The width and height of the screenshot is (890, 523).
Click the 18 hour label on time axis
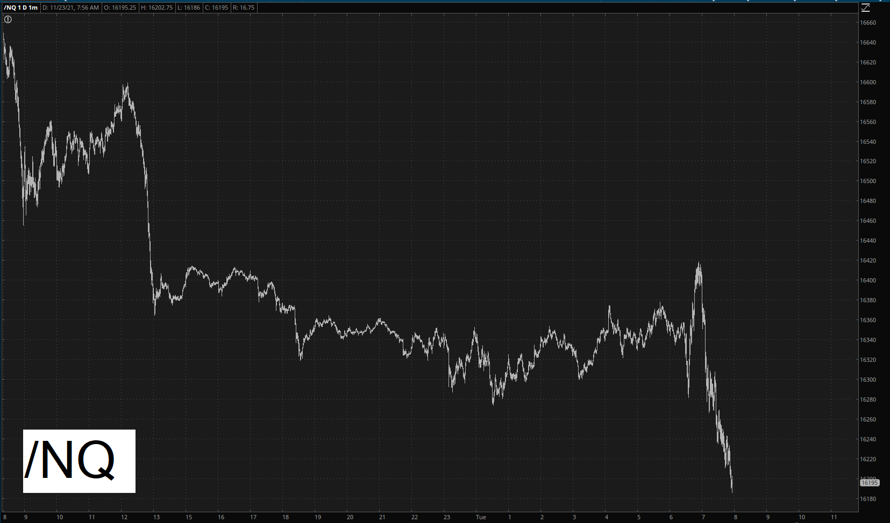click(286, 517)
